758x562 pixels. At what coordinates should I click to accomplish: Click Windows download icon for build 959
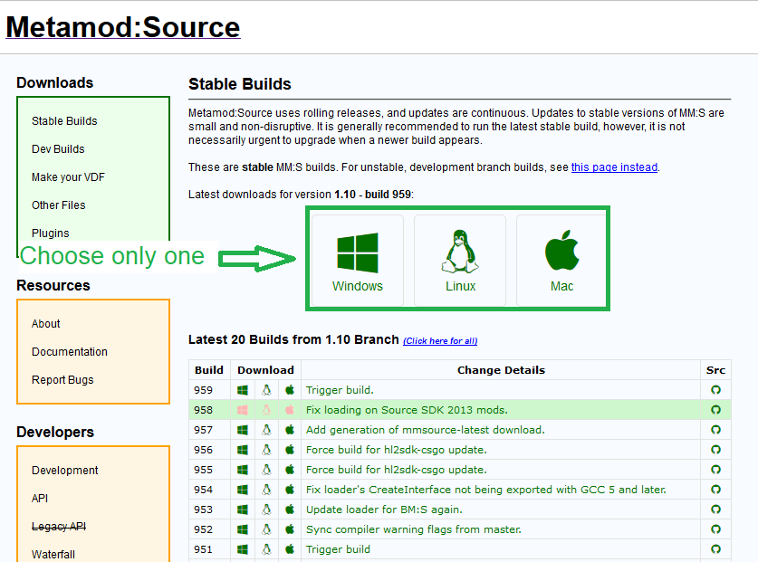(243, 390)
